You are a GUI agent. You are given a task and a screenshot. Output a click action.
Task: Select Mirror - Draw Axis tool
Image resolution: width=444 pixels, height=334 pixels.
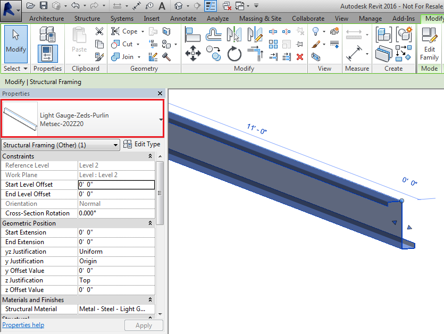click(x=255, y=34)
